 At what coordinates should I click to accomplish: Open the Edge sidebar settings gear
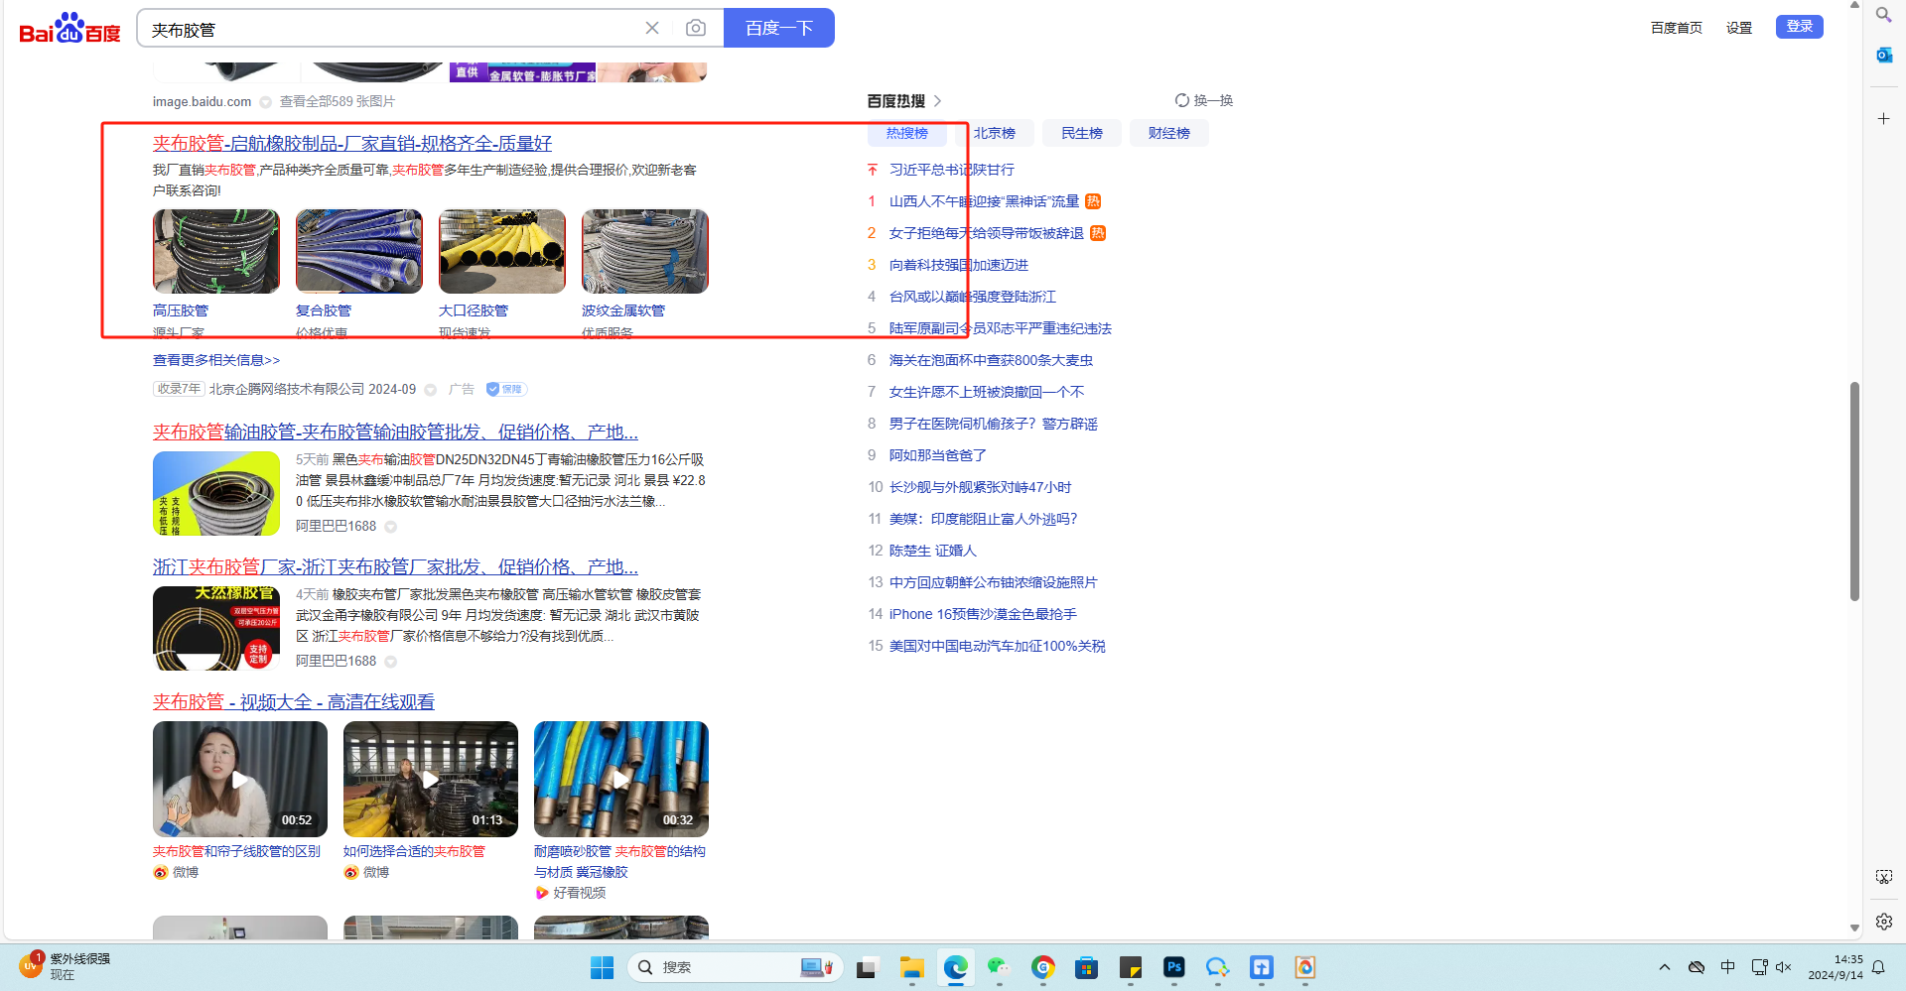coord(1883,922)
